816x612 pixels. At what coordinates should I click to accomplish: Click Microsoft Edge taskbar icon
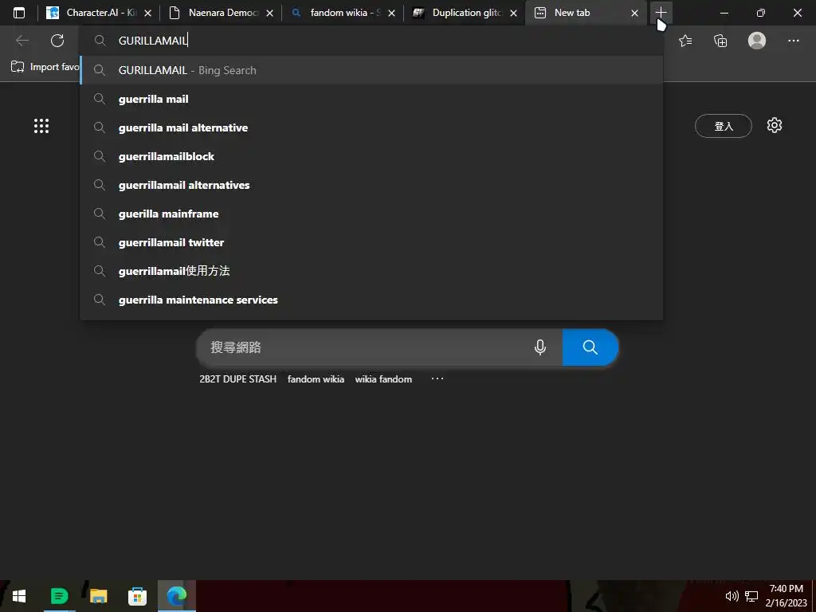pos(177,596)
